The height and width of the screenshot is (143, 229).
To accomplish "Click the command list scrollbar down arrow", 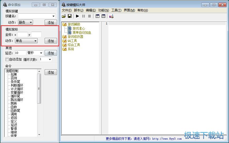I will (39, 134).
